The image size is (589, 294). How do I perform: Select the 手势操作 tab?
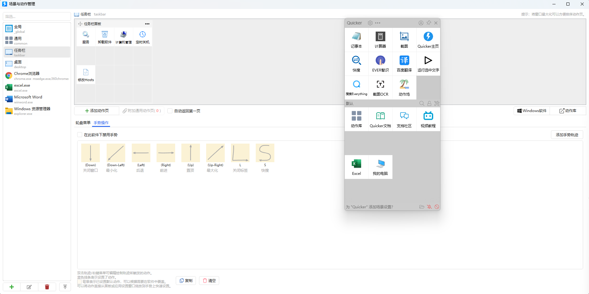[101, 123]
